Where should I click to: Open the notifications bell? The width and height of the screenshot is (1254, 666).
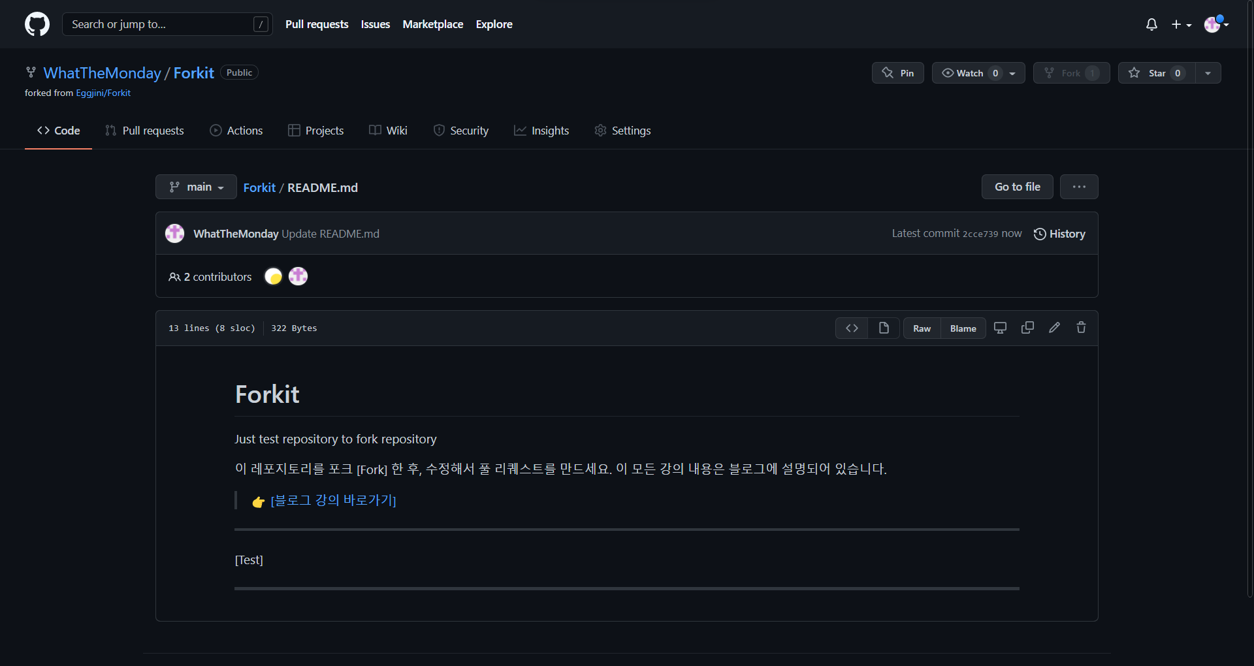tap(1151, 24)
